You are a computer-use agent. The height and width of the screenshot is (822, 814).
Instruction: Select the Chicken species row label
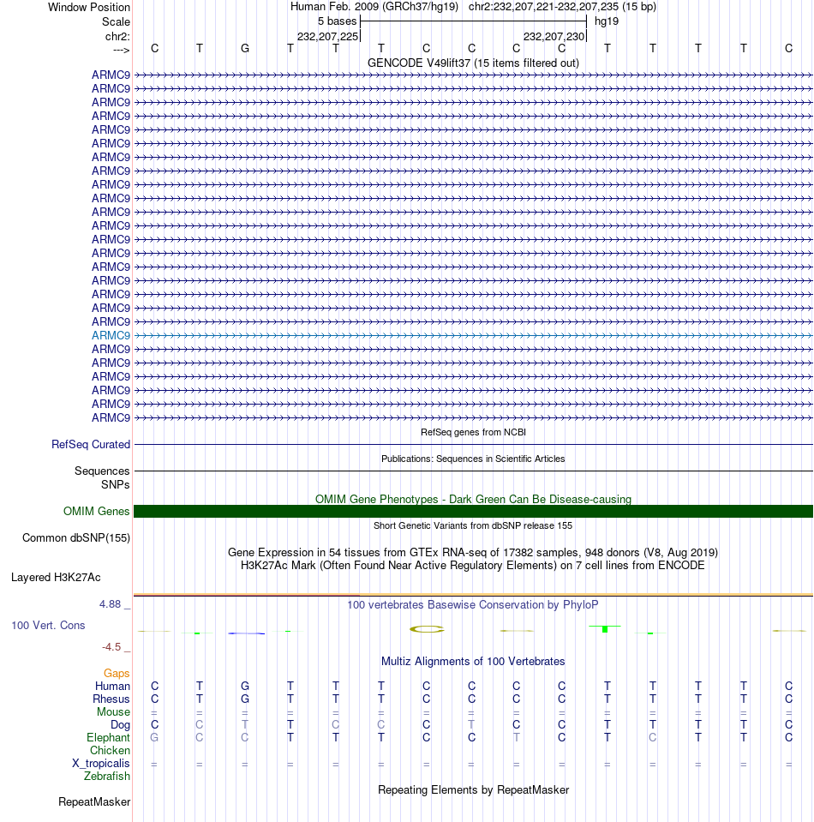[x=110, y=751]
